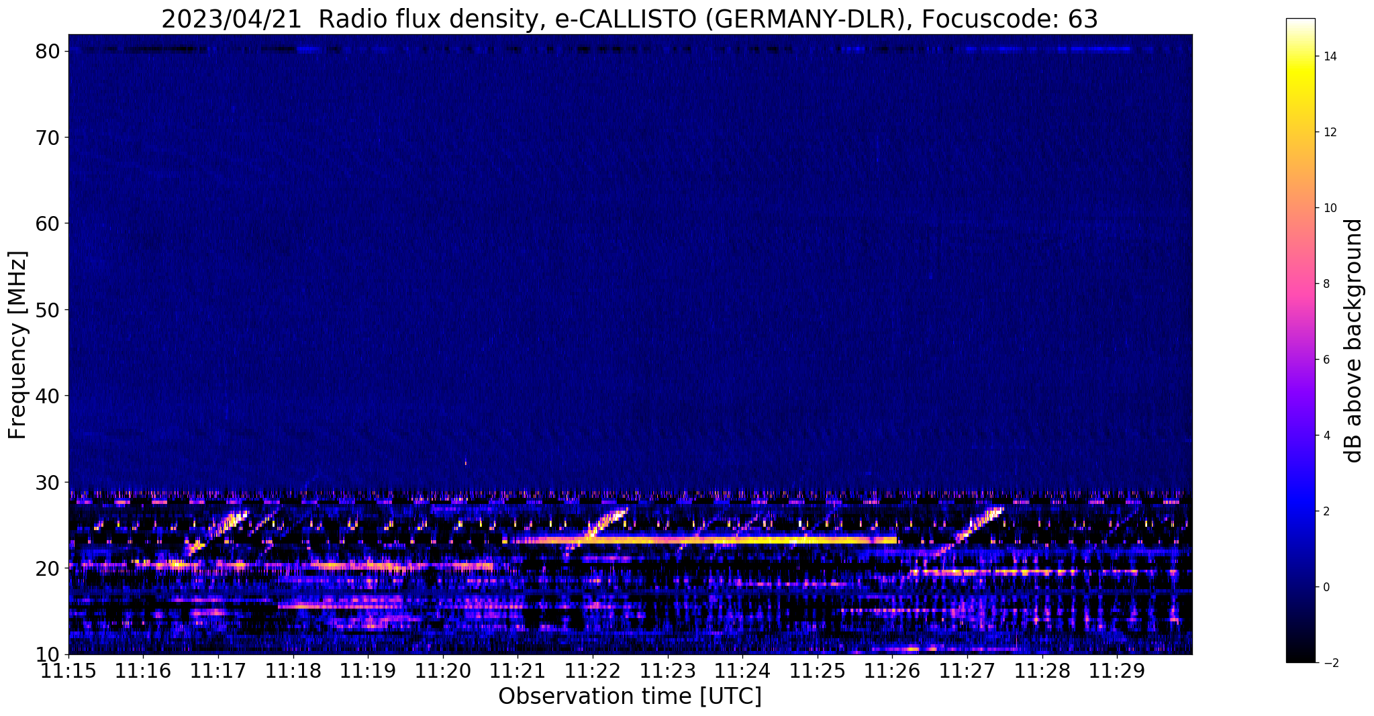The width and height of the screenshot is (1374, 716).
Task: Click the 'Observation time [UTC]' axis label
Action: (630, 697)
